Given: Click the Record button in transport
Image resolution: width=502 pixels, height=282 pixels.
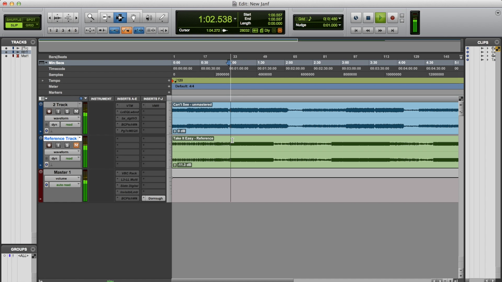Looking at the screenshot, I should pos(392,18).
